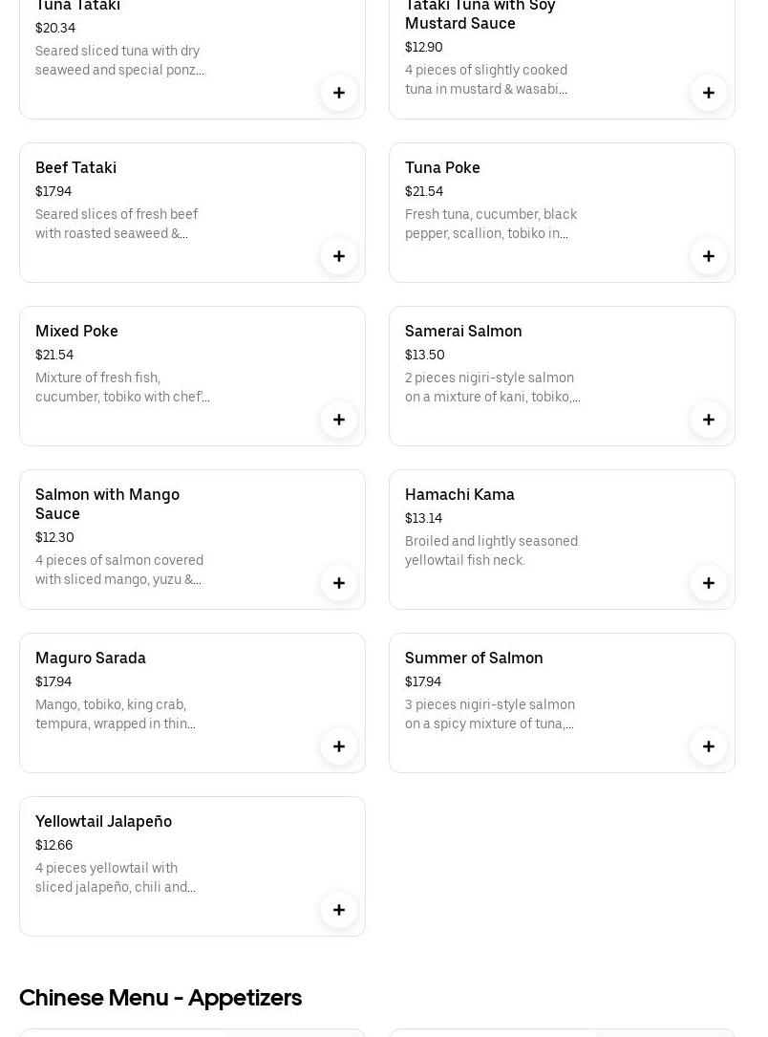Open Hamachi Kama description text
Image resolution: width=768 pixels, height=1037 pixels.
491,551
